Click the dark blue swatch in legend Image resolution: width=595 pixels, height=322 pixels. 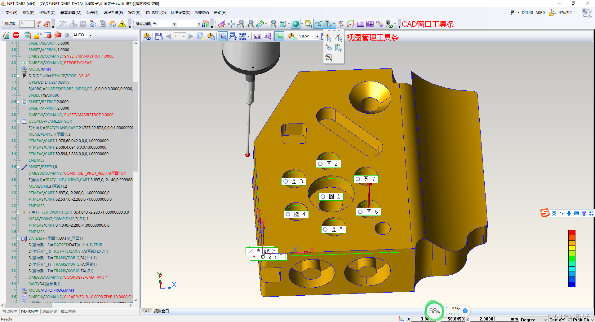572,285
